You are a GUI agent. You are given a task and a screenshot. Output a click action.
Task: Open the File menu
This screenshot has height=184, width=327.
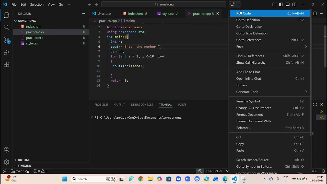point(14,4)
